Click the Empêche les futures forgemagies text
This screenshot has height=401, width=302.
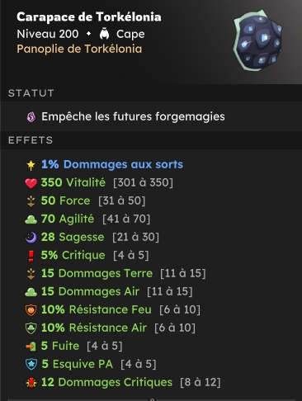click(133, 116)
